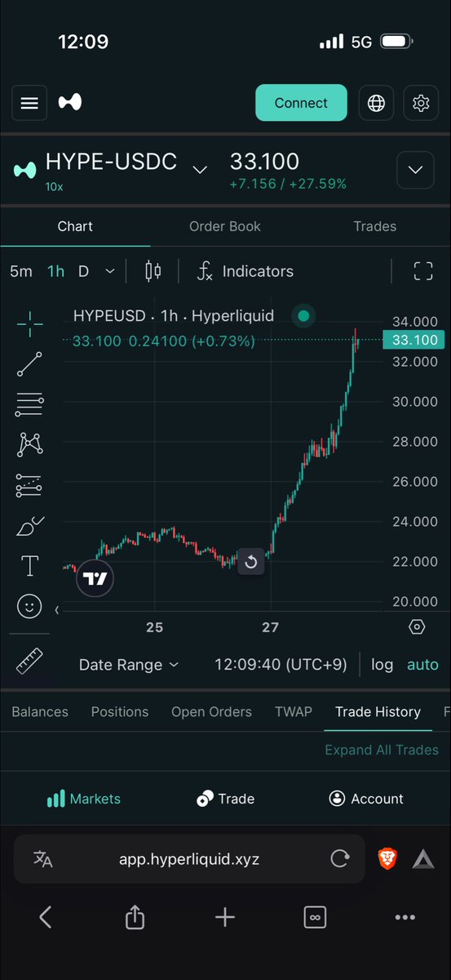Open browser tabs switcher
The image size is (451, 980).
point(315,917)
